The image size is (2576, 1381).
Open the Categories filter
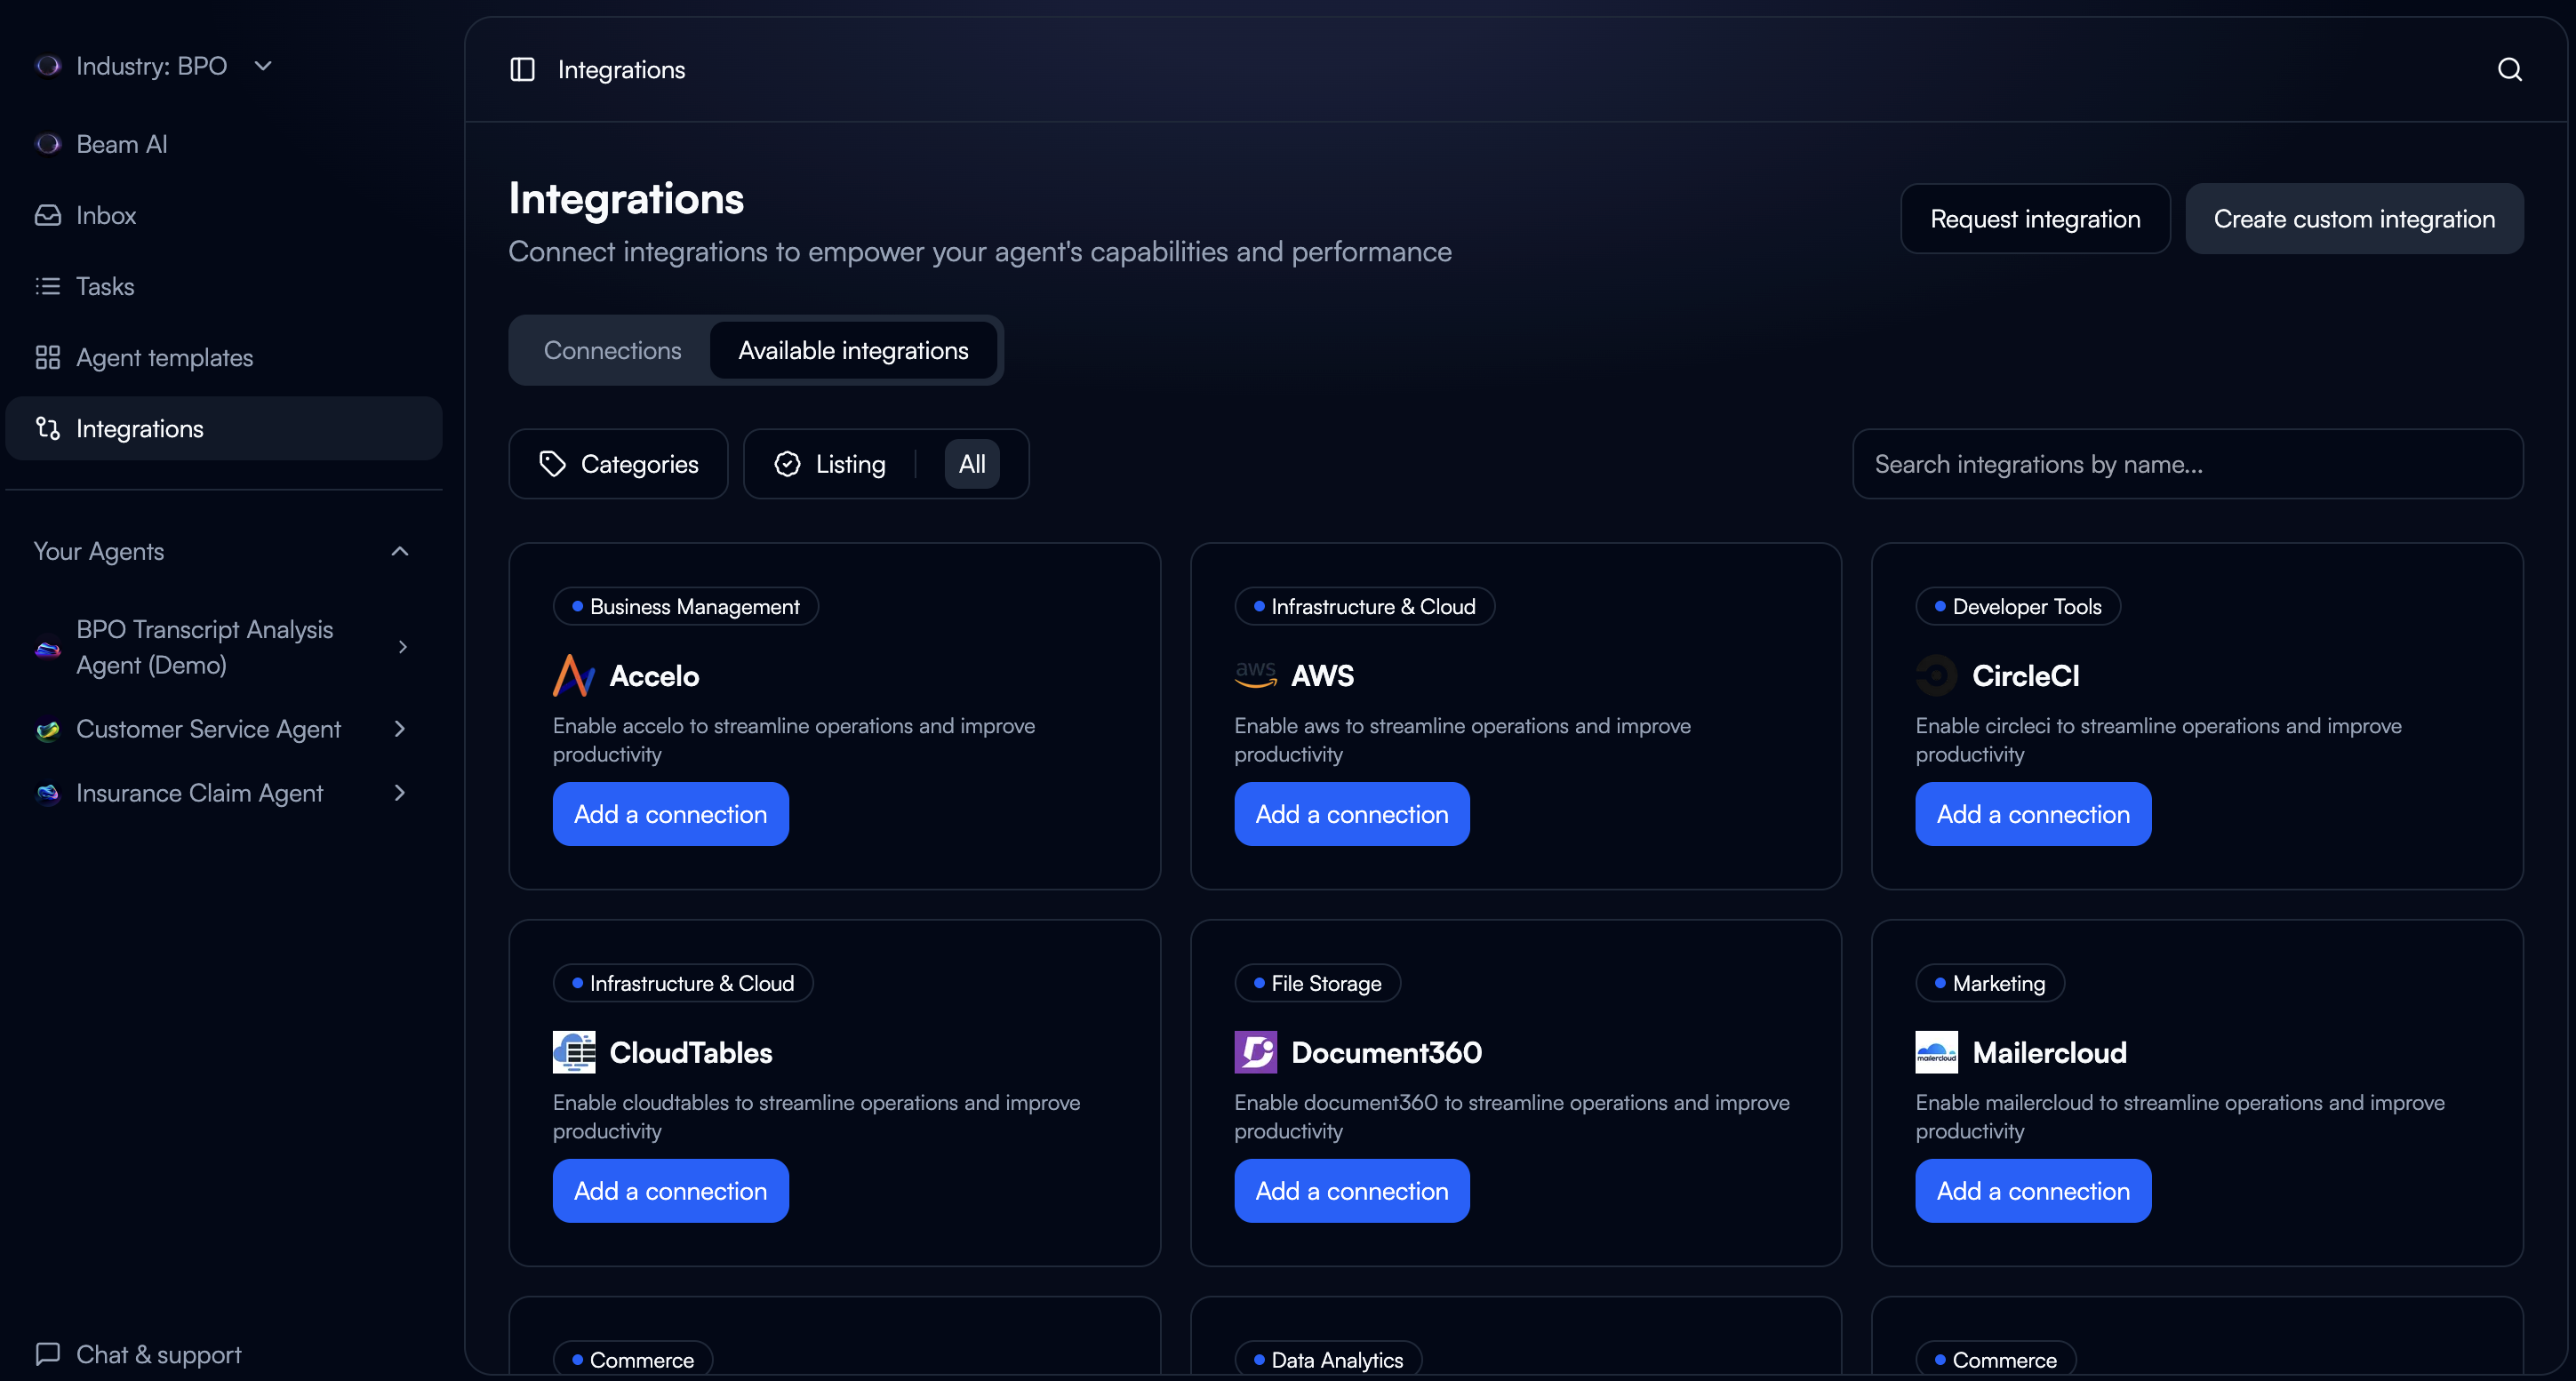pyautogui.click(x=618, y=464)
